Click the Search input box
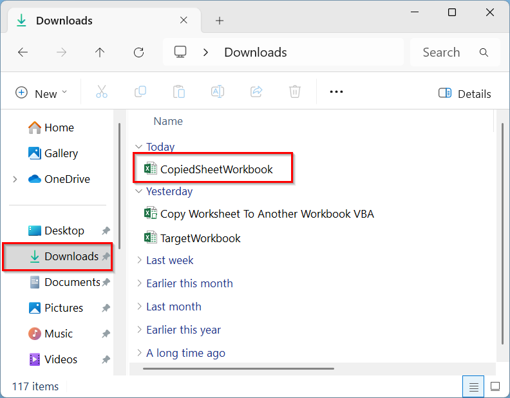 (x=448, y=53)
